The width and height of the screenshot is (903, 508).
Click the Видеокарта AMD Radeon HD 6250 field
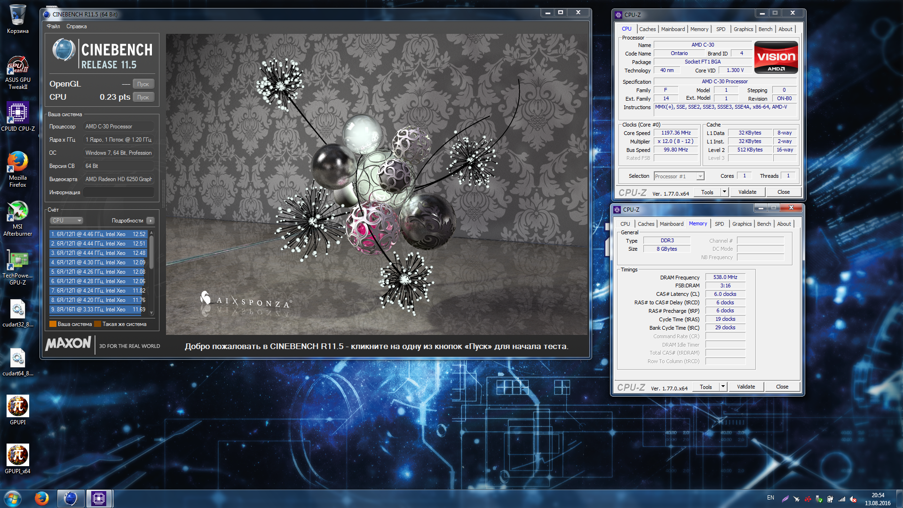point(119,179)
